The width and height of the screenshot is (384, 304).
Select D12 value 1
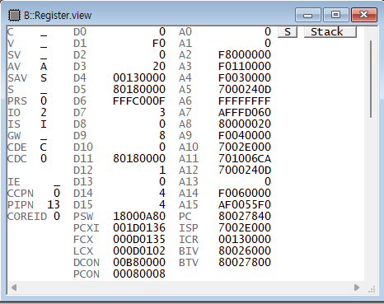tap(162, 171)
